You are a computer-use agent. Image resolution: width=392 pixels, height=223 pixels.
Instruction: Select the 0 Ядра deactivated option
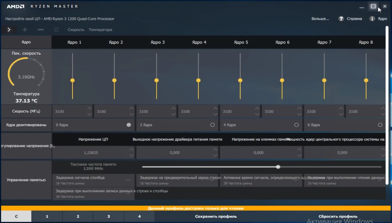pyautogui.click(x=129, y=125)
